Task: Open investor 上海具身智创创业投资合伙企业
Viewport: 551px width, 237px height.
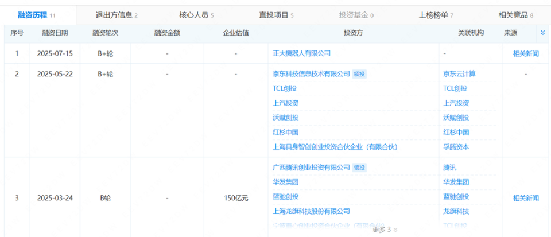Action: [335, 147]
